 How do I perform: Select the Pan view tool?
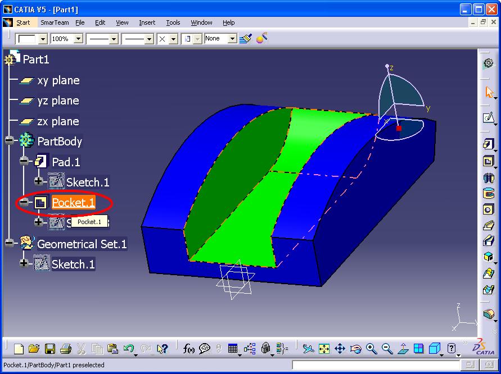pyautogui.click(x=340, y=349)
